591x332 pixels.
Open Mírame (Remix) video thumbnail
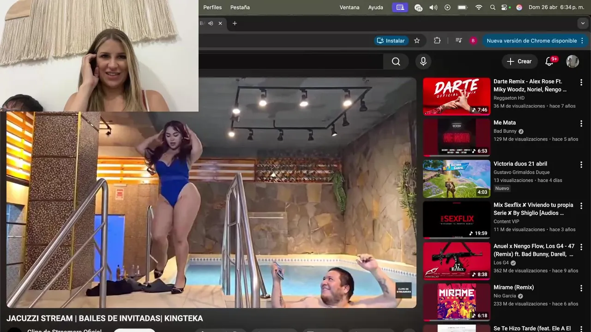pos(457,302)
